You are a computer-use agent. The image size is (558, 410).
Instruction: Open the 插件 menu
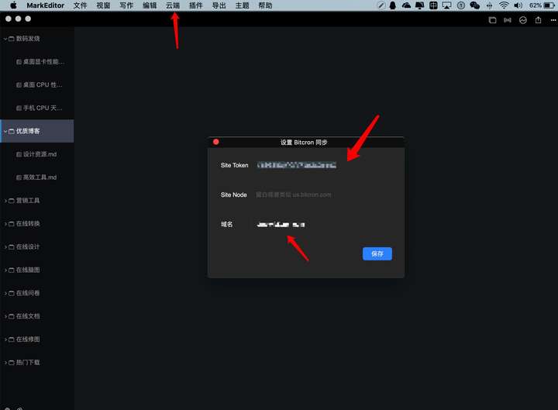click(196, 5)
